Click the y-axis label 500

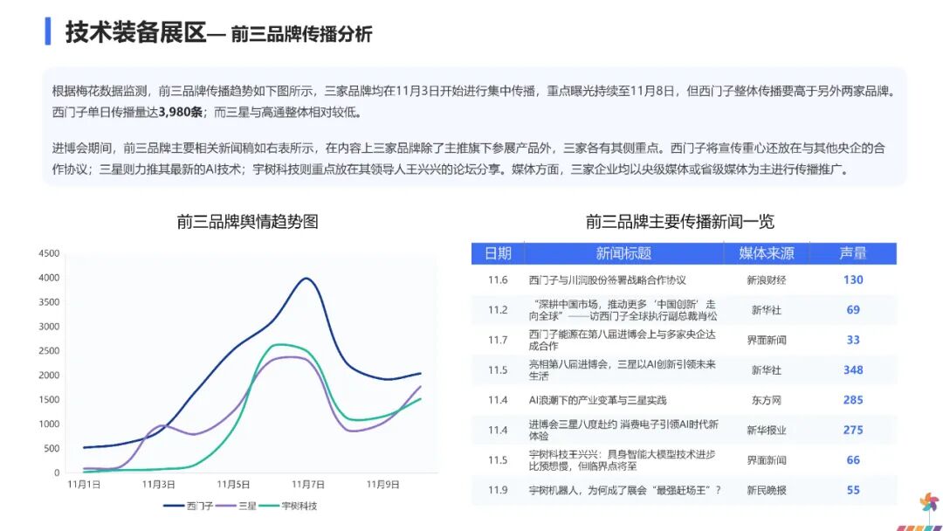click(52, 449)
